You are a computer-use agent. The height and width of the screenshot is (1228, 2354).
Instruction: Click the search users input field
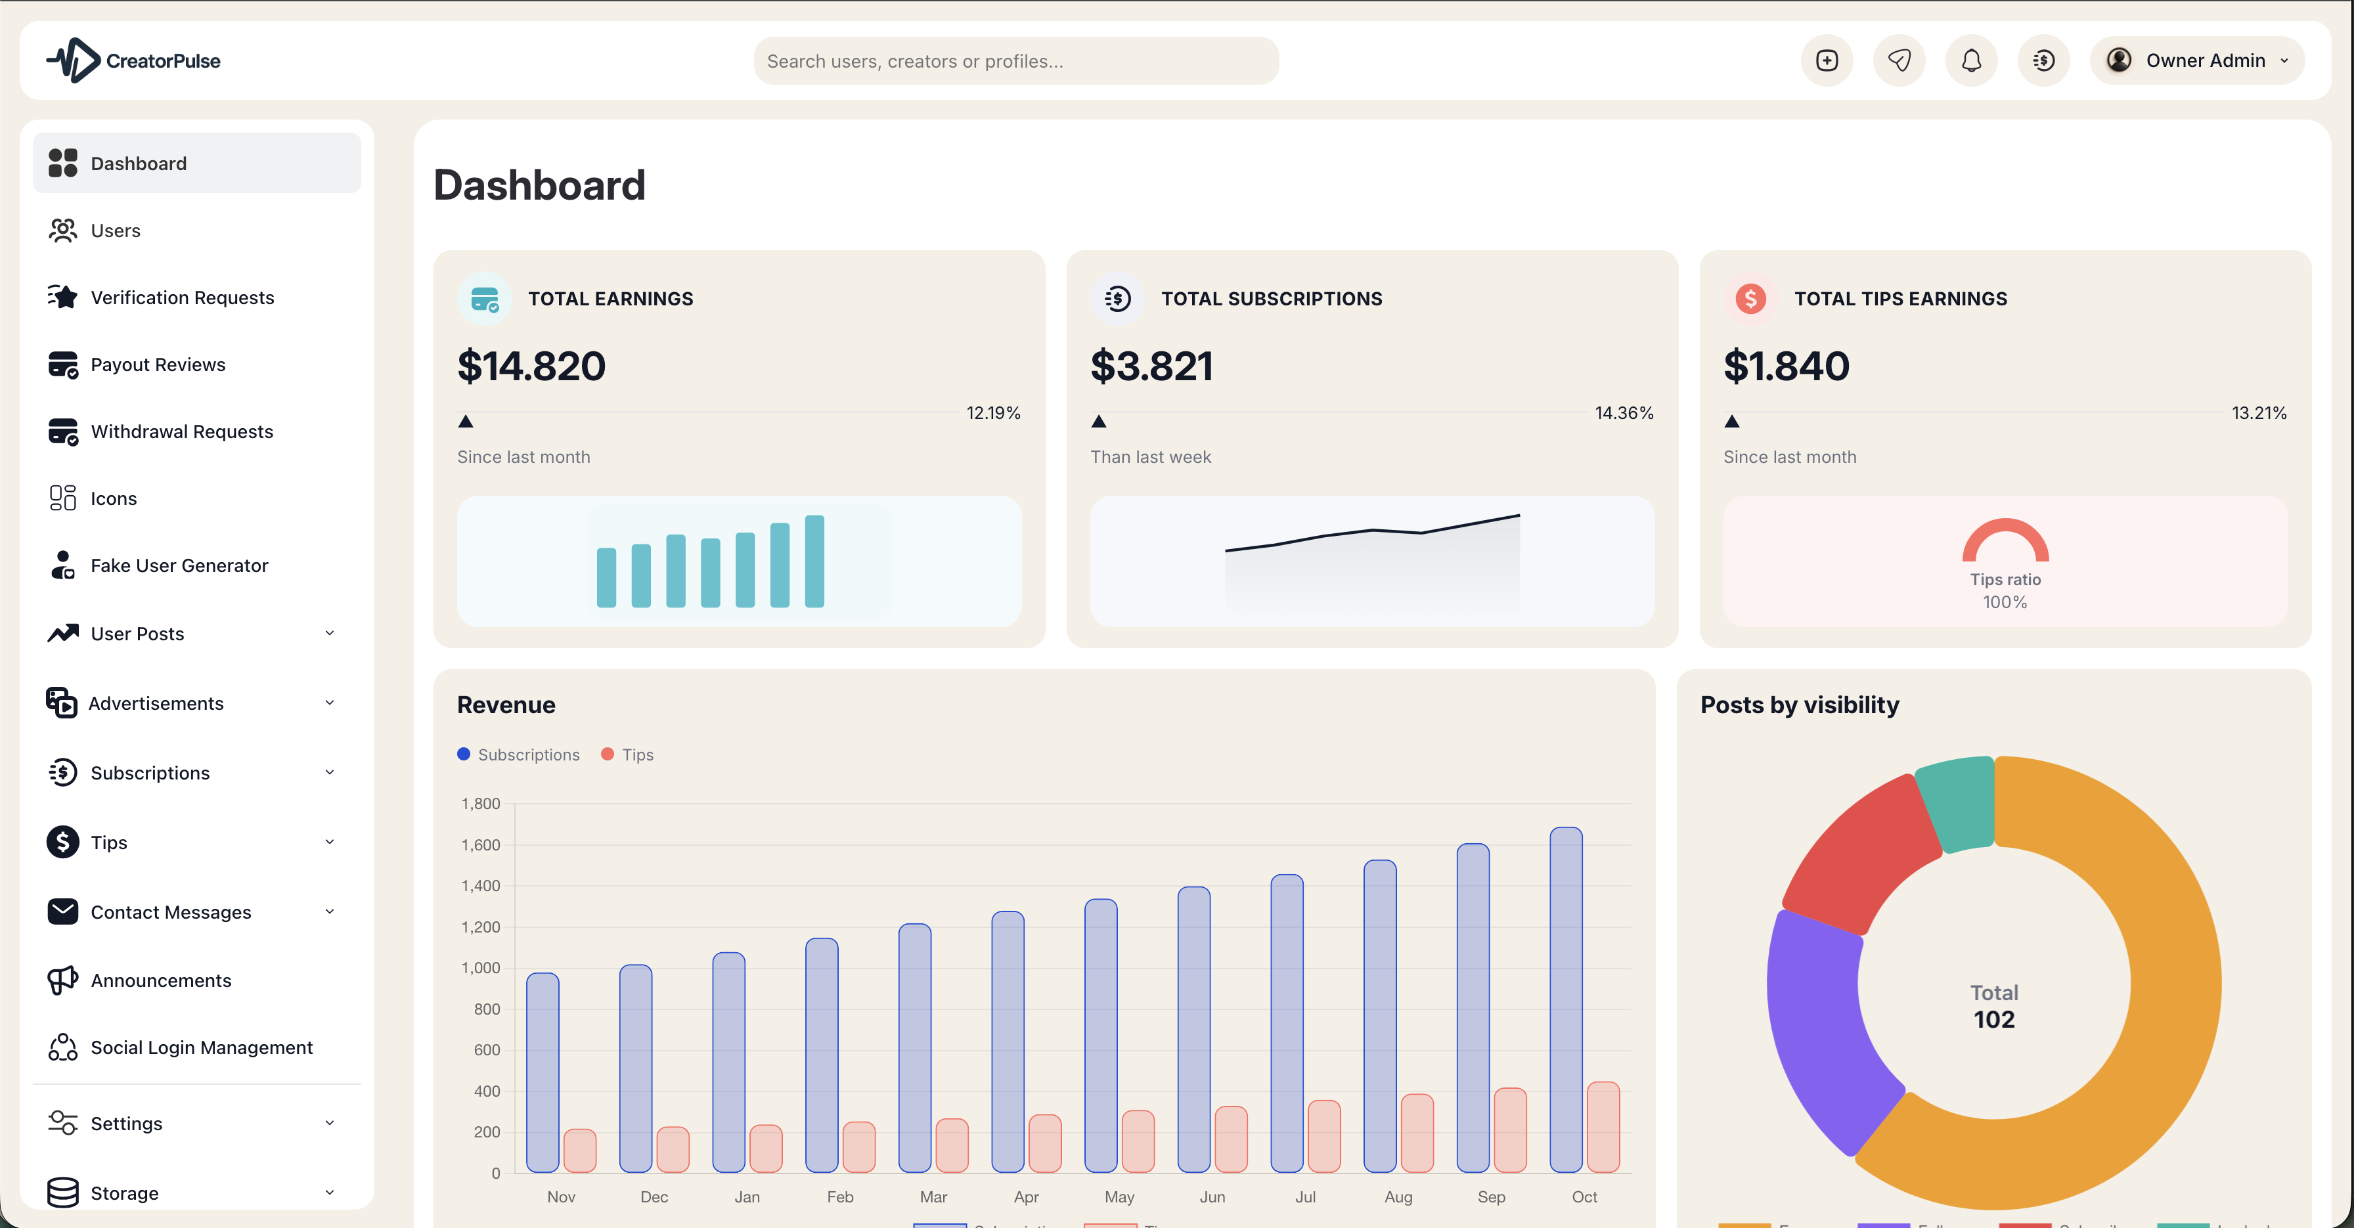(x=1015, y=60)
